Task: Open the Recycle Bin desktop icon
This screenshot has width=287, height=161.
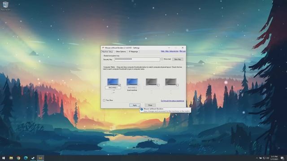Action: [5, 6]
